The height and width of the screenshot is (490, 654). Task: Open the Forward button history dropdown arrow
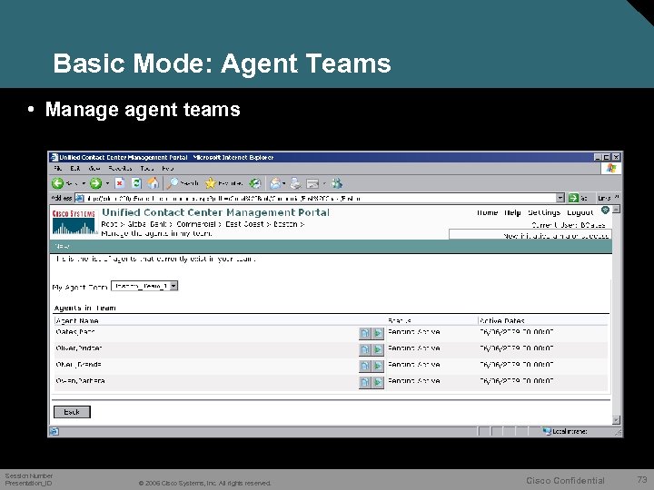[107, 183]
